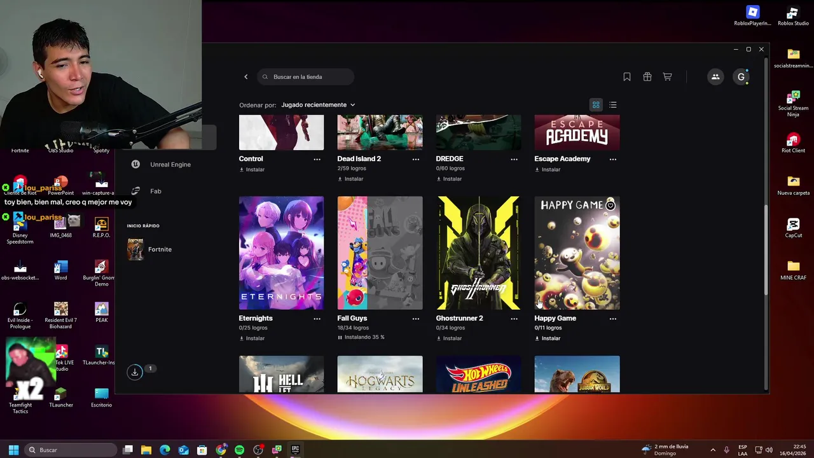This screenshot has height=458, width=814.
Task: Open File Explorer on taskbar
Action: (146, 450)
